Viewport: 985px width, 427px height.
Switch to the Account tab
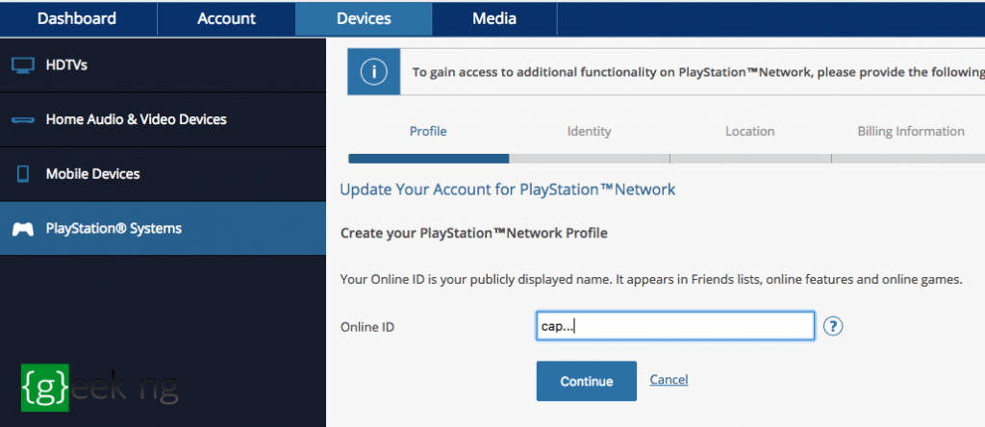point(226,19)
